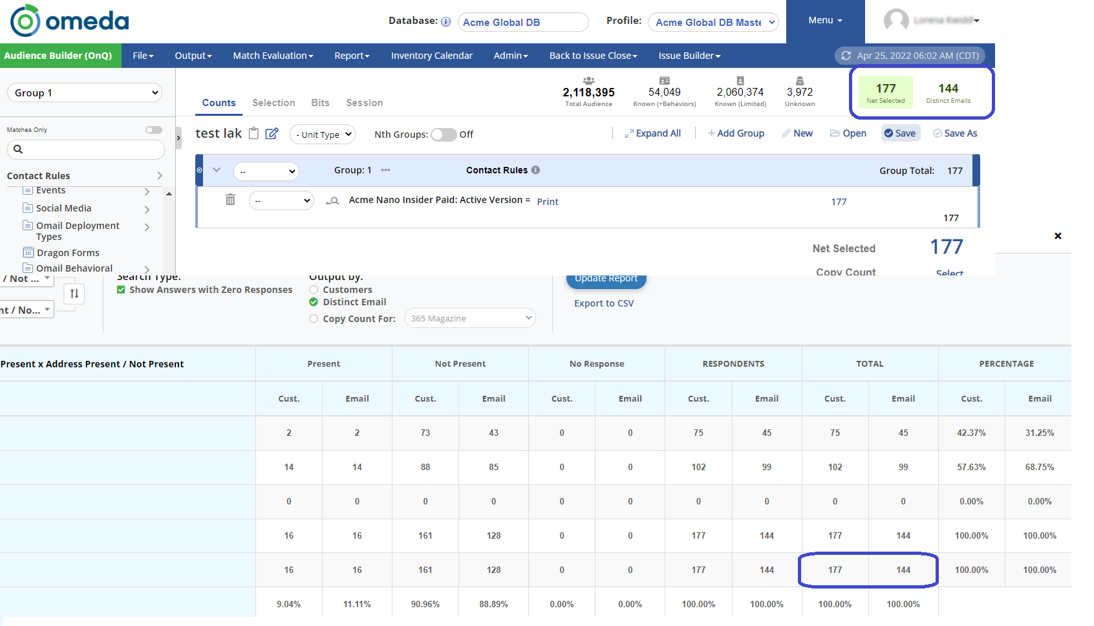Open the Group 1 selector dropdown
Viewport: 1094px width, 626px height.
85,92
